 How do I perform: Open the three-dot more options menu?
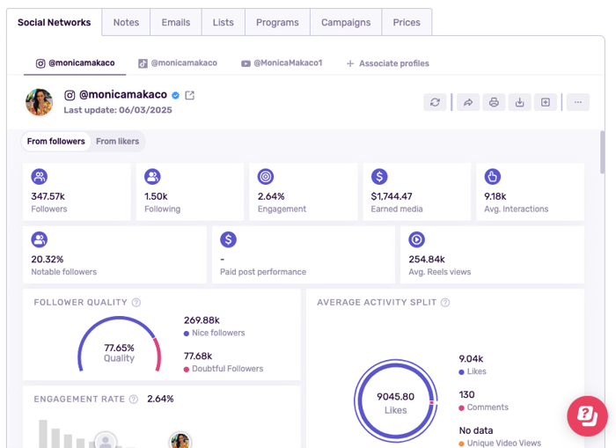577,102
